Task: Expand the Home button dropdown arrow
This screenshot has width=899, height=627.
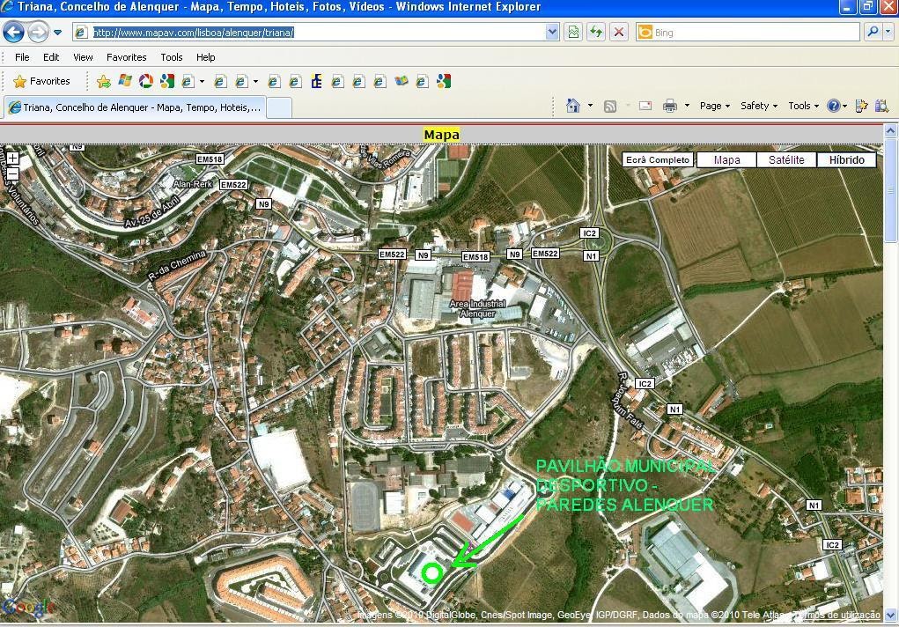Action: tap(590, 106)
